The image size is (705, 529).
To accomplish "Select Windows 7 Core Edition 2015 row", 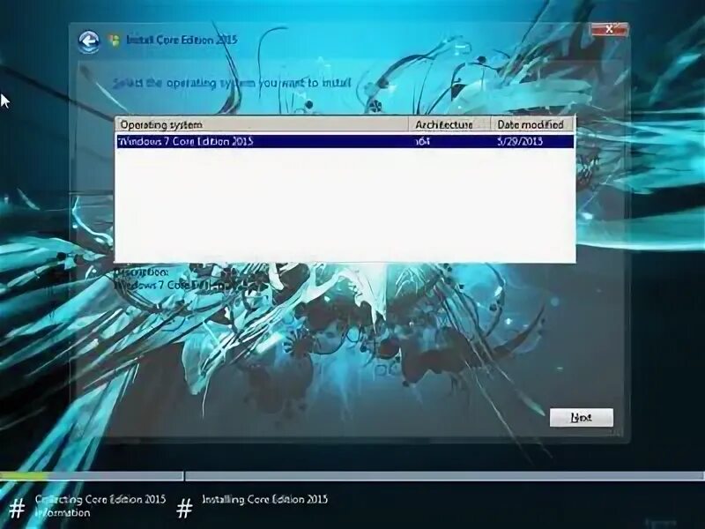I will [x=345, y=141].
